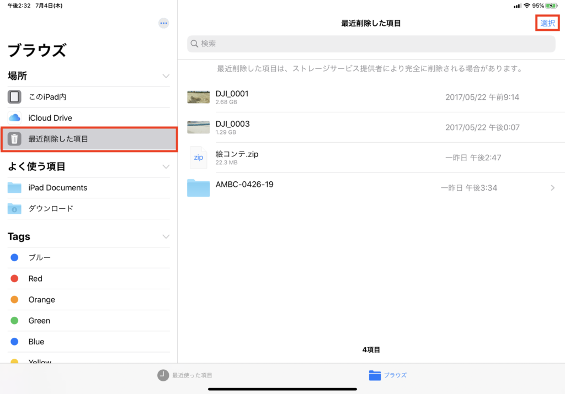Collapse the Tags section chevron
The height and width of the screenshot is (394, 565).
click(166, 236)
